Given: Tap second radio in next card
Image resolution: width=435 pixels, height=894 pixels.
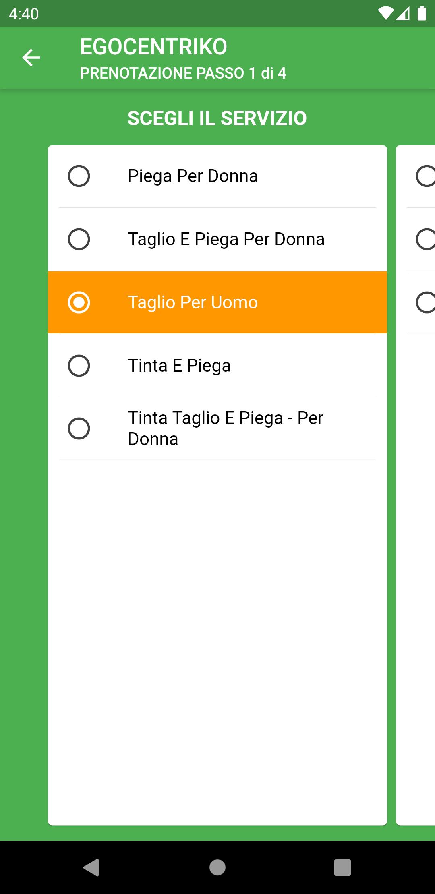Looking at the screenshot, I should point(425,239).
